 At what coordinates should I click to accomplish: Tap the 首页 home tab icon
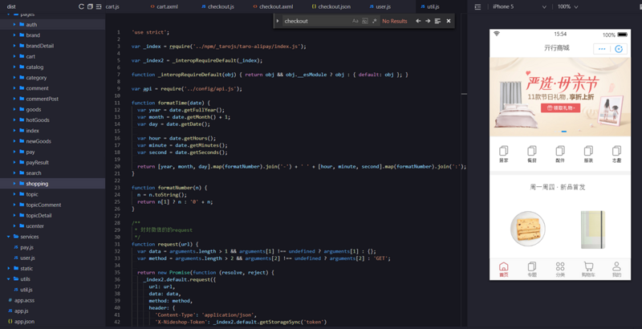(x=504, y=266)
